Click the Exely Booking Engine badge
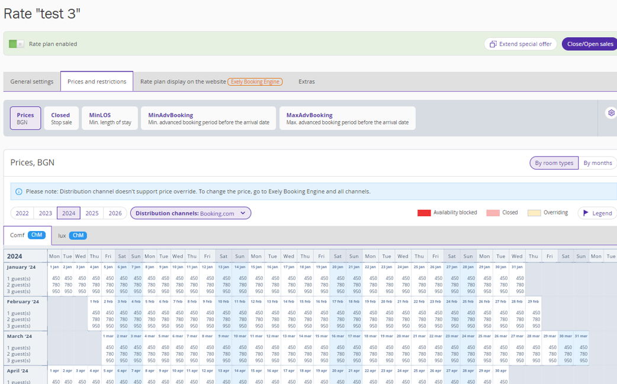This screenshot has height=384, width=617. pyautogui.click(x=255, y=82)
